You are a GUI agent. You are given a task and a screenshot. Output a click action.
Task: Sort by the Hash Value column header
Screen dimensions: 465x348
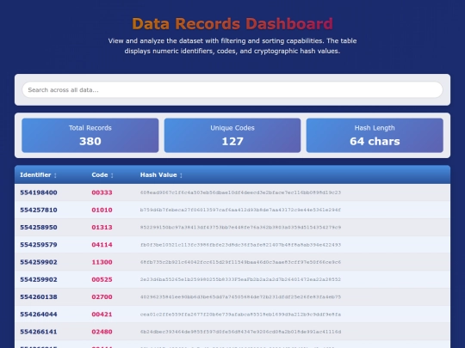point(161,175)
